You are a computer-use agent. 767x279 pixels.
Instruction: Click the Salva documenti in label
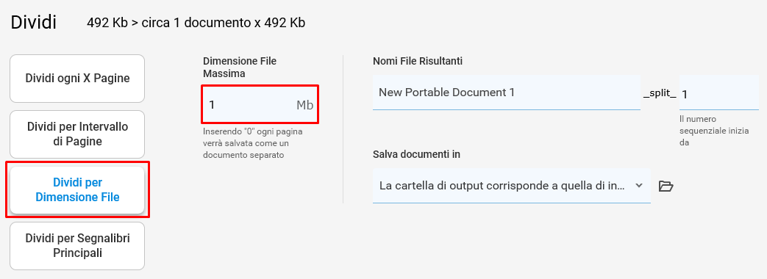[x=416, y=154]
